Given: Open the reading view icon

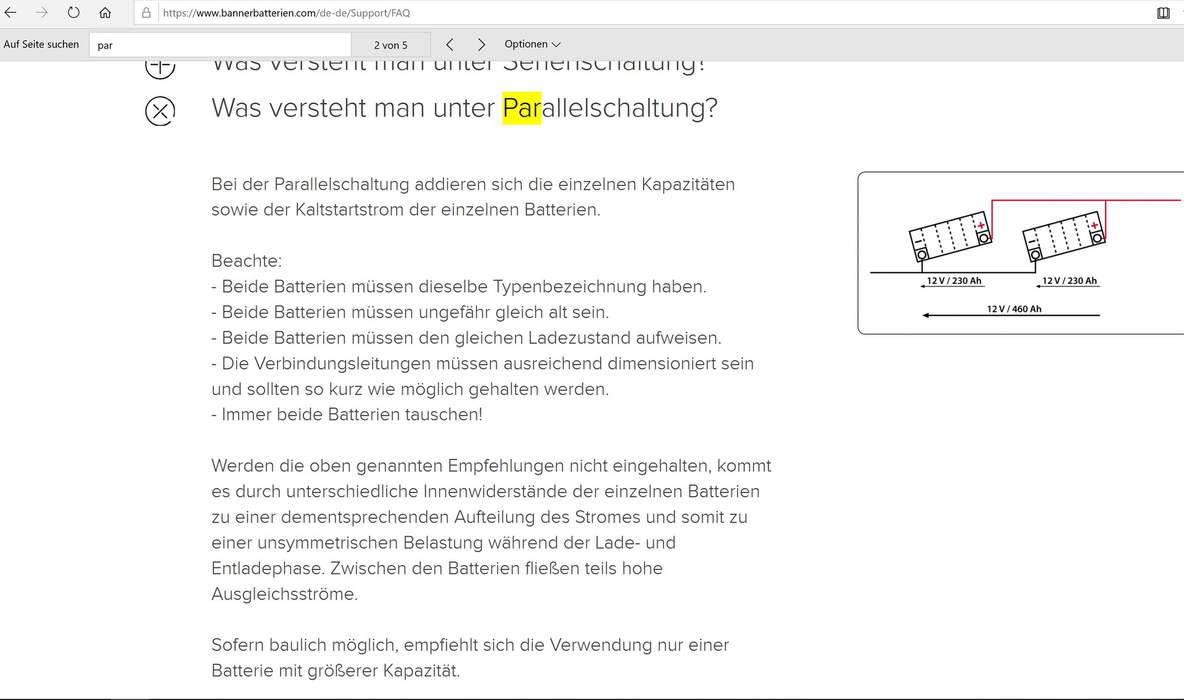Looking at the screenshot, I should (x=1163, y=13).
